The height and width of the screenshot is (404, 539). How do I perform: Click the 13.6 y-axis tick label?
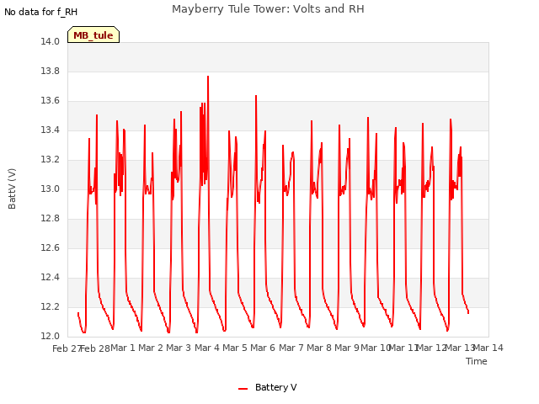click(51, 101)
